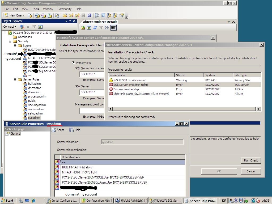272x204 pixels.
Task: Open Analysis Services XMLA Query
Action: click(50, 16)
